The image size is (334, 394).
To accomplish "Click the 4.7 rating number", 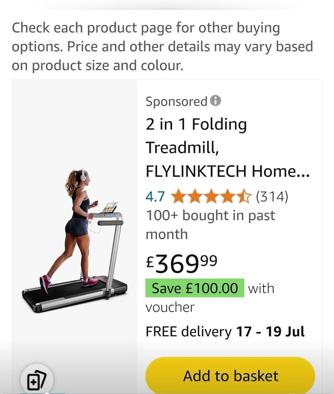I will coord(155,196).
